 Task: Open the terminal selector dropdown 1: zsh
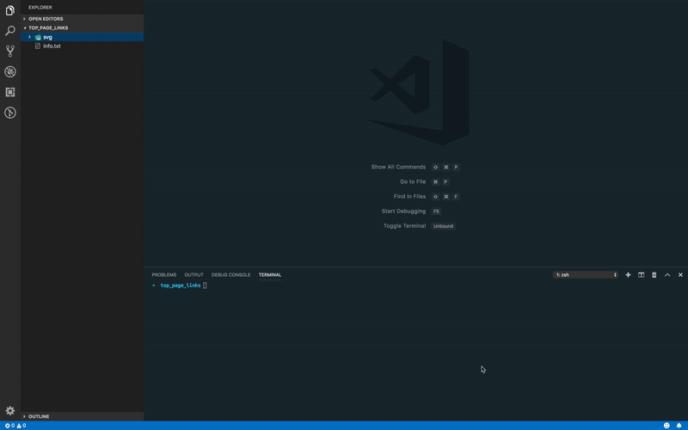coord(586,274)
